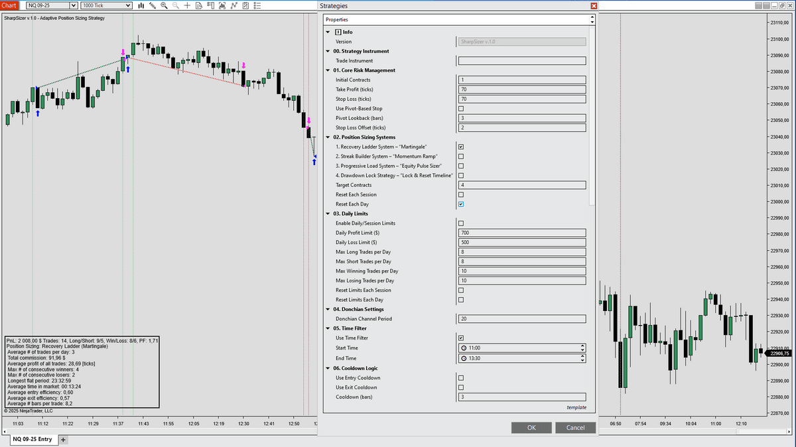The height and width of the screenshot is (447, 796).
Task: Check Enable Daily/Session Limits
Action: click(461, 223)
